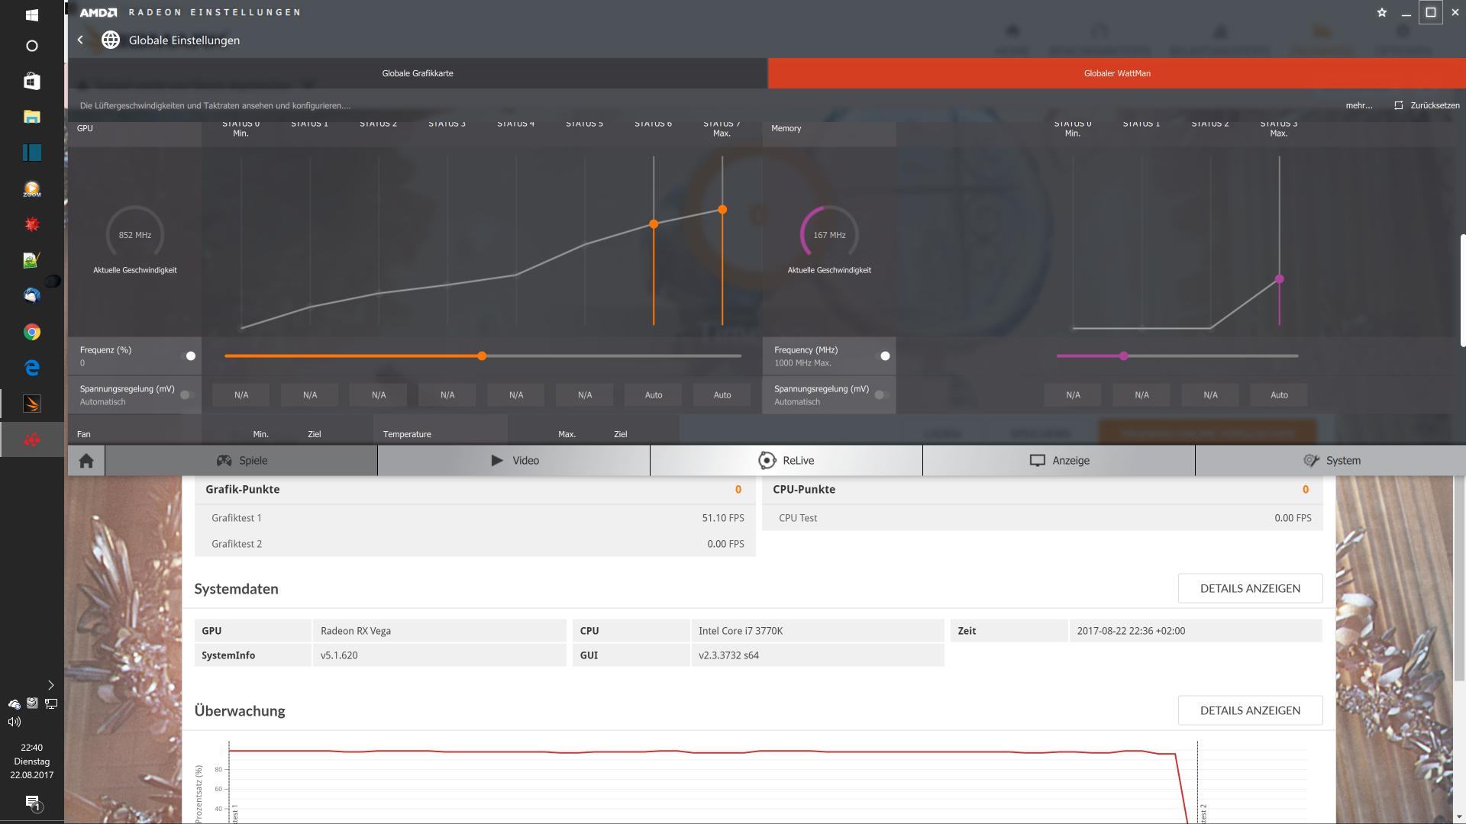1466x824 pixels.
Task: Open the red spiky-ball taskbar app
Action: [31, 224]
